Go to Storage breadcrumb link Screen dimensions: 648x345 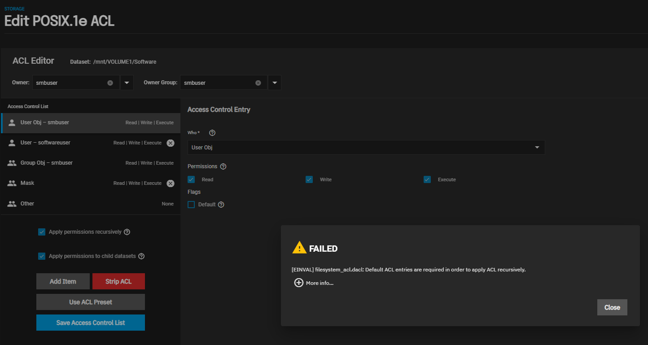(x=14, y=9)
